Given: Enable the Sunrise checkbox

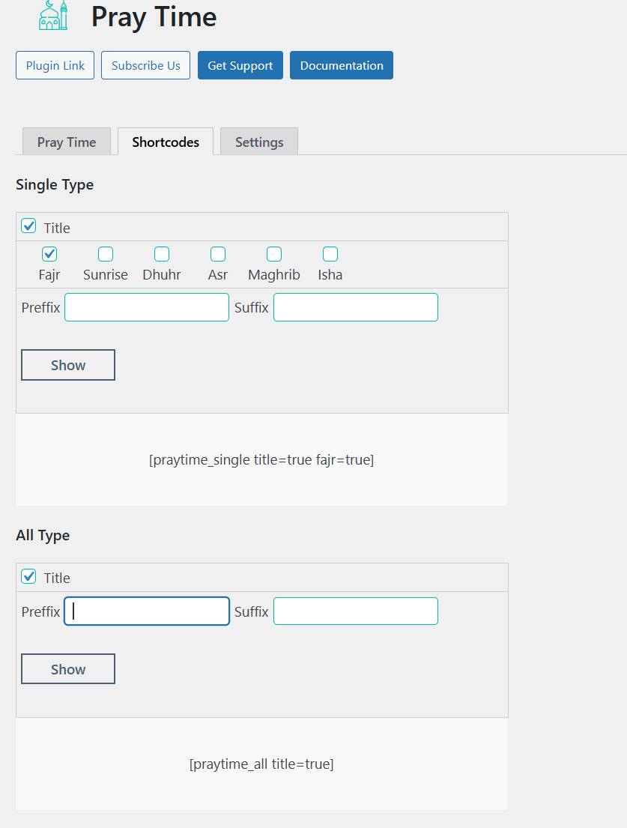Looking at the screenshot, I should (x=106, y=254).
